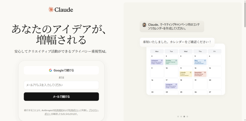246x121 pixels.
Task: Click the Newsletter Monthly Recap card
Action: [x=200, y=74]
